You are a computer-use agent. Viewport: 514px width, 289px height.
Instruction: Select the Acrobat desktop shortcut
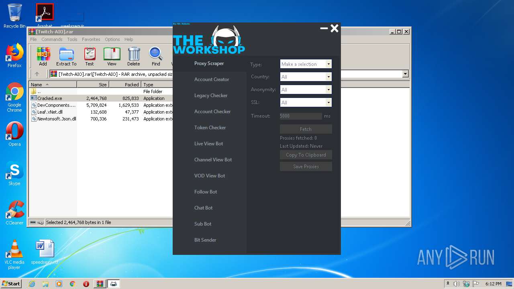pyautogui.click(x=45, y=15)
